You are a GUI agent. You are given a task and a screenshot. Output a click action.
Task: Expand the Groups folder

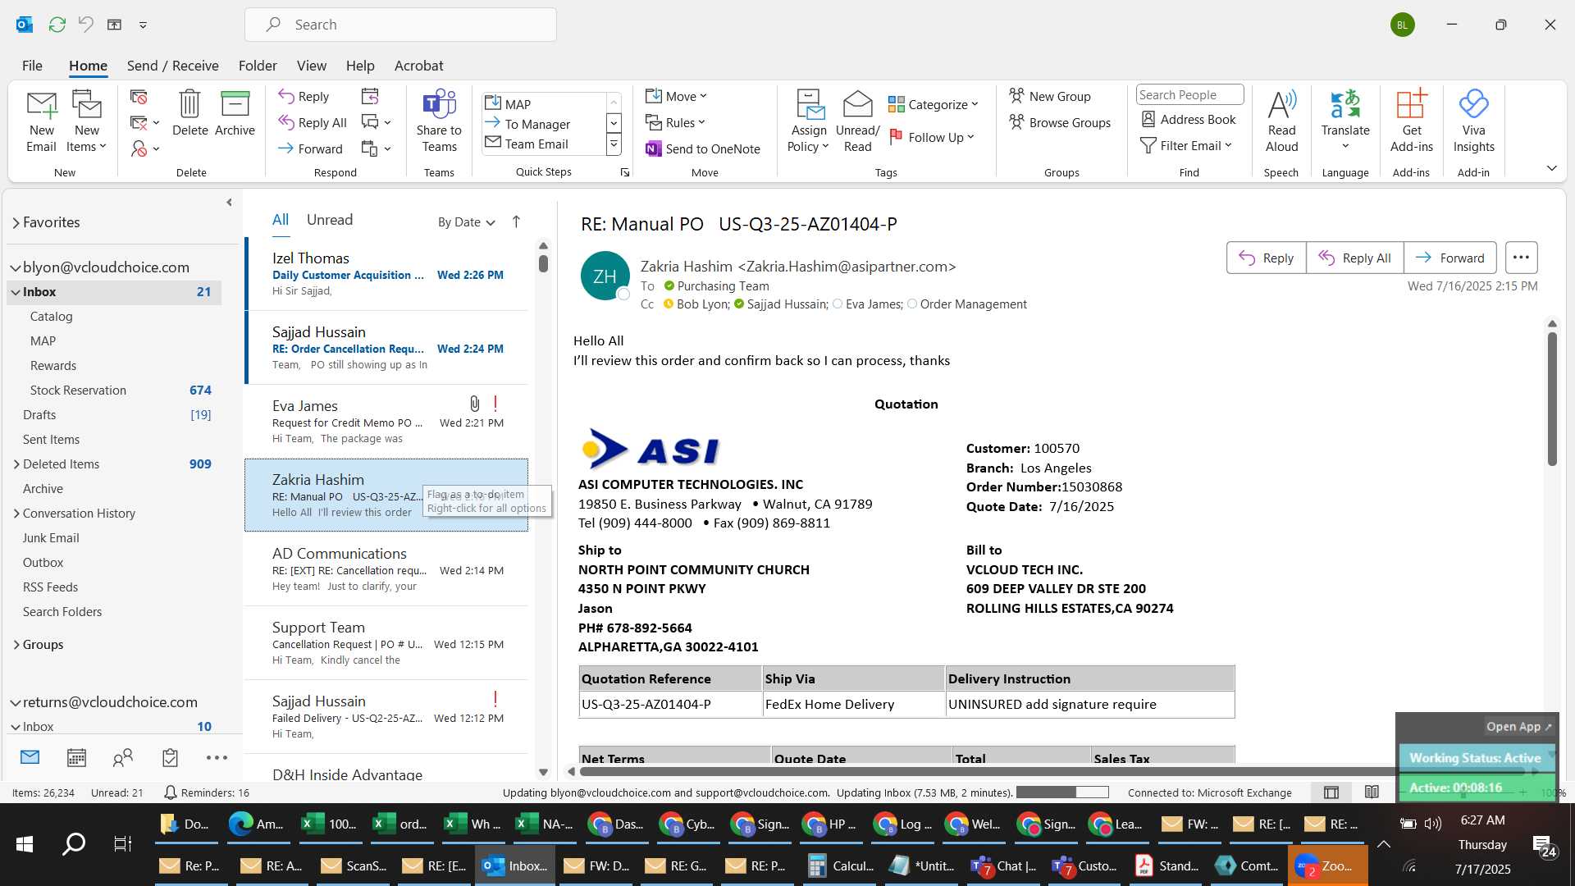[16, 645]
